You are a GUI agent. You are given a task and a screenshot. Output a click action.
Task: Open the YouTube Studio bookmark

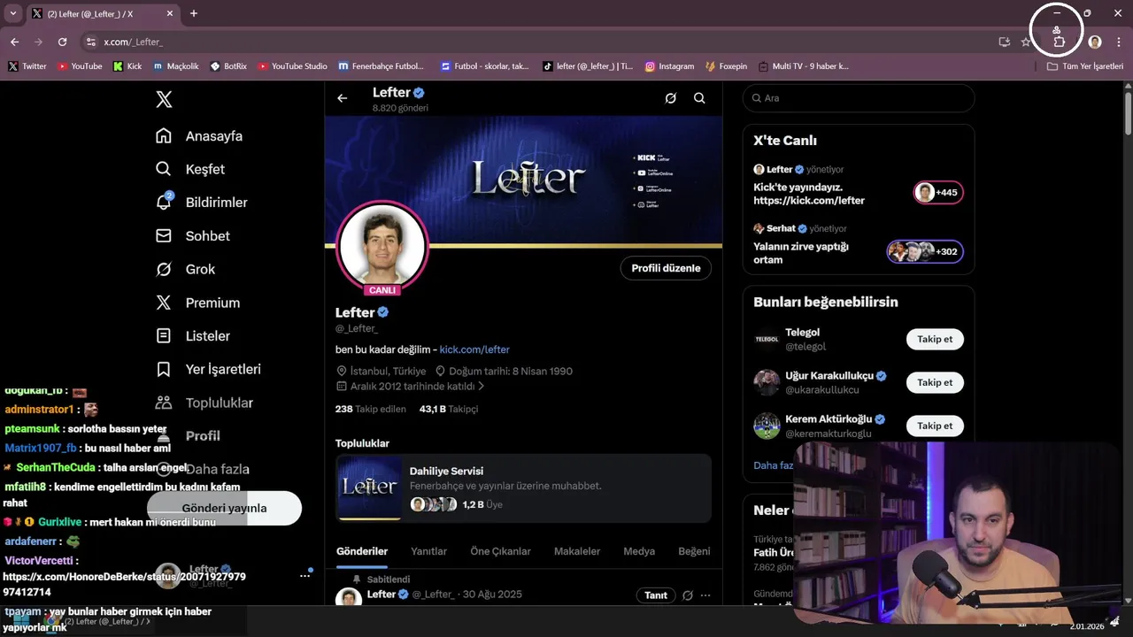coord(292,66)
